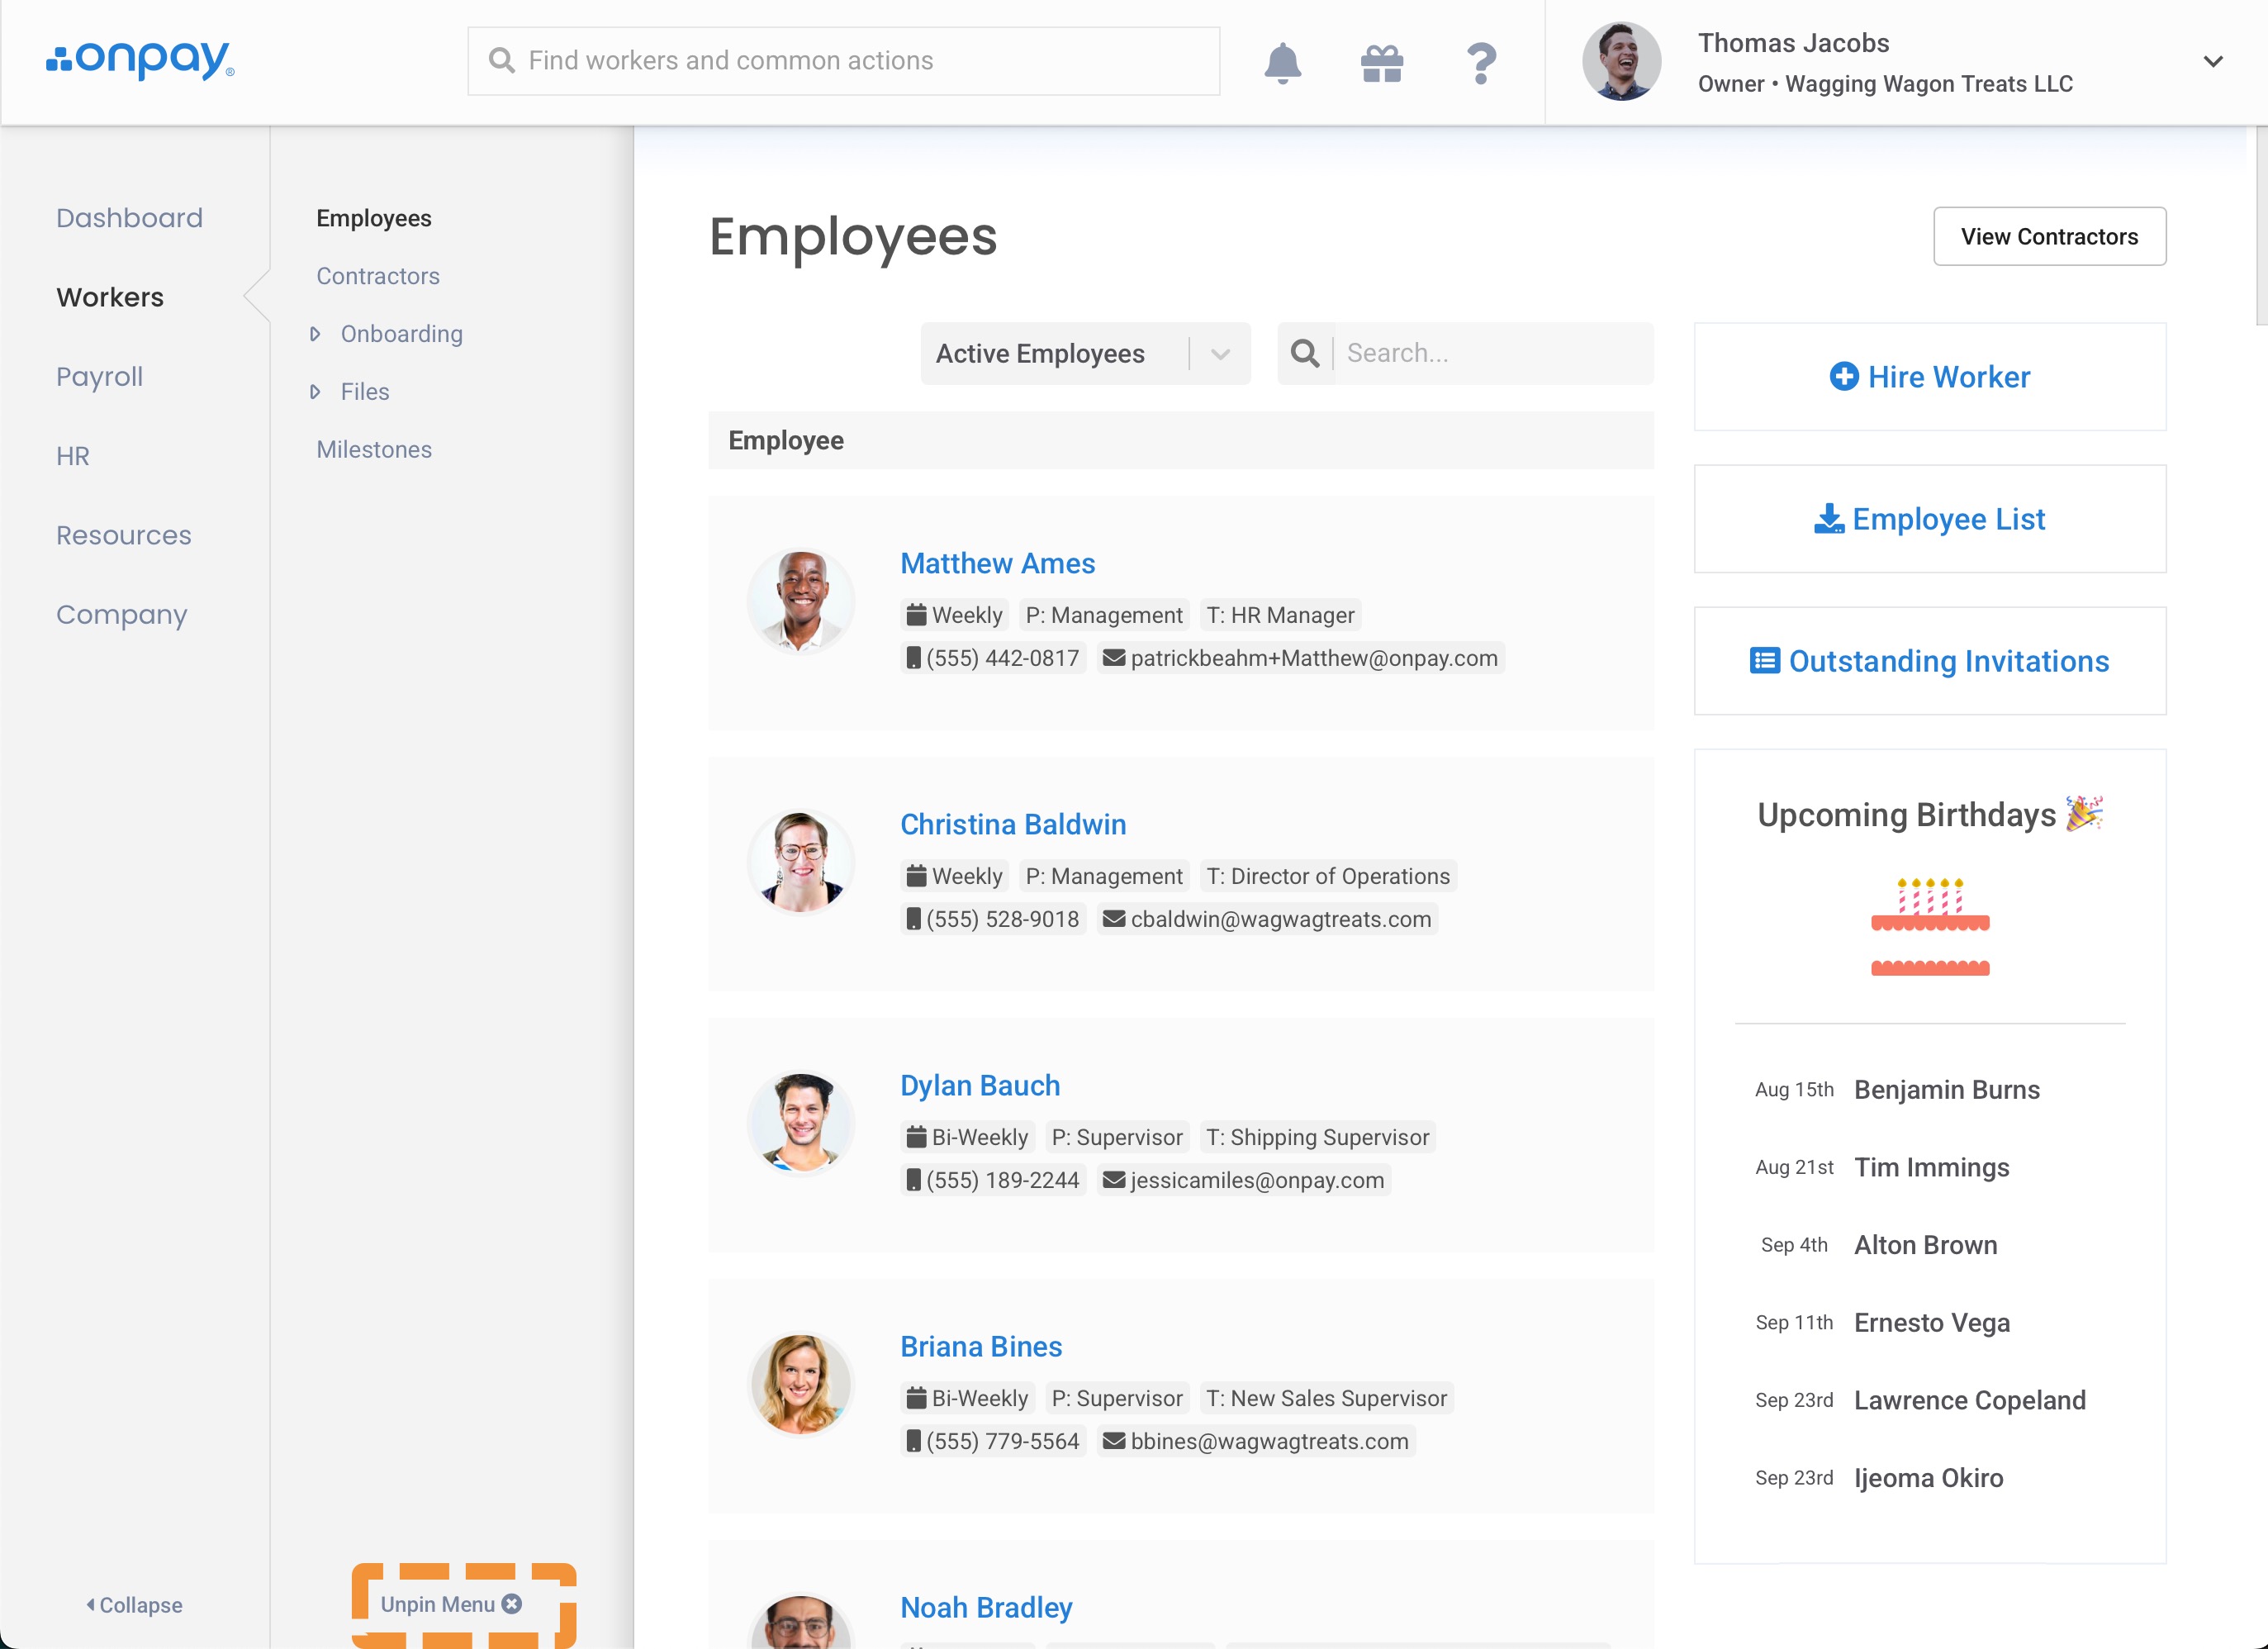Open the user account dropdown chevron
The width and height of the screenshot is (2268, 1649).
(x=2213, y=62)
